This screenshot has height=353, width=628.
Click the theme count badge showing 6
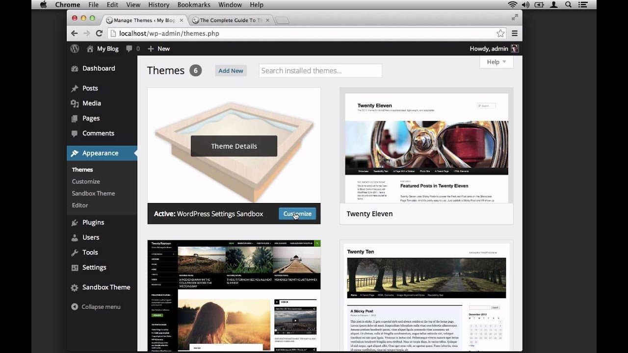pos(195,71)
